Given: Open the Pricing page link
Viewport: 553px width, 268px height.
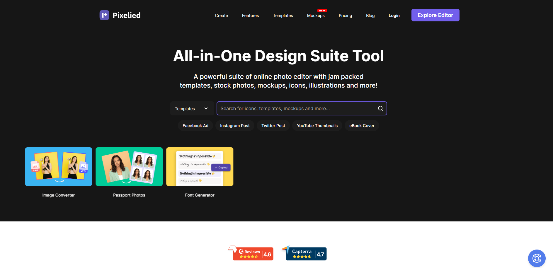Looking at the screenshot, I should [345, 16].
